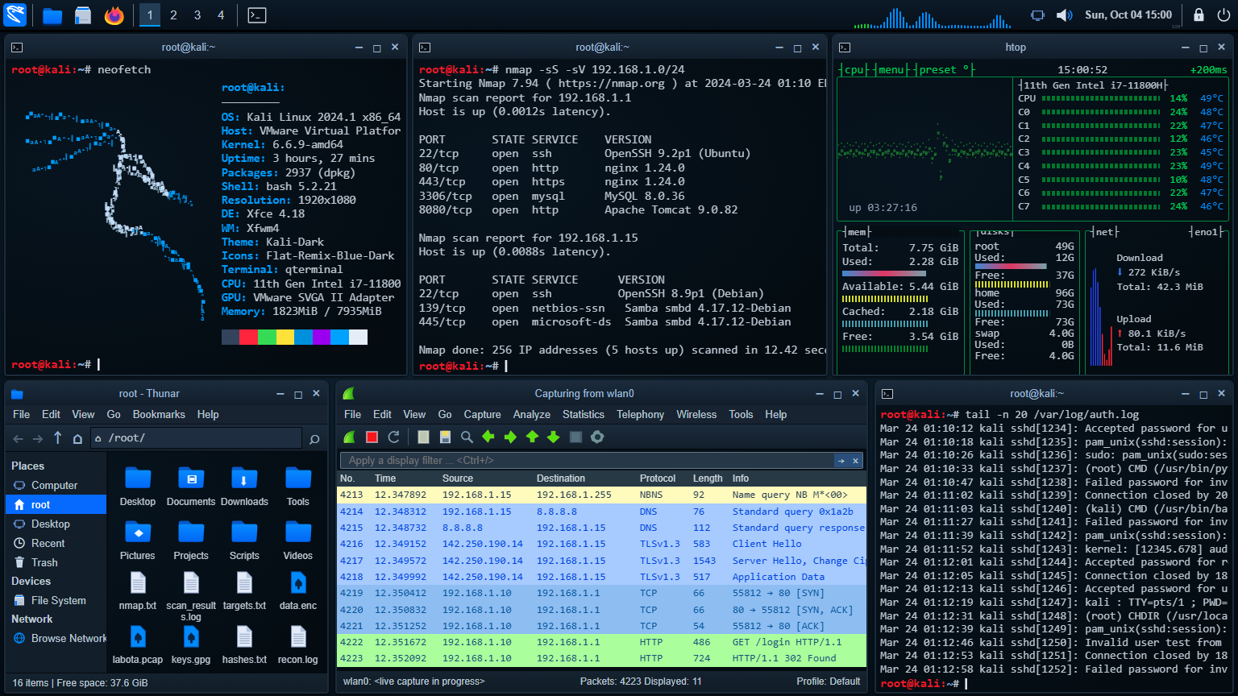Click Thunar's back navigation arrow
This screenshot has width=1238, height=696.
[18, 438]
